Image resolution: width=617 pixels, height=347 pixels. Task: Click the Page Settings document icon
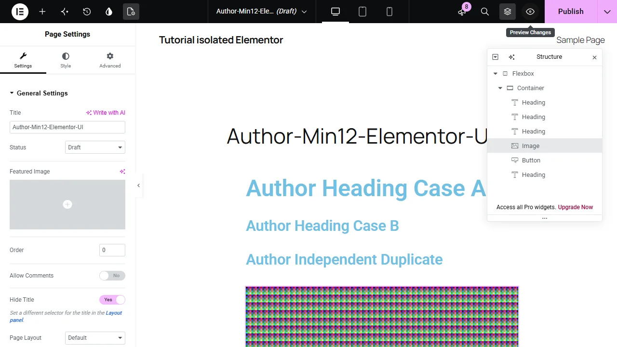[x=131, y=12]
